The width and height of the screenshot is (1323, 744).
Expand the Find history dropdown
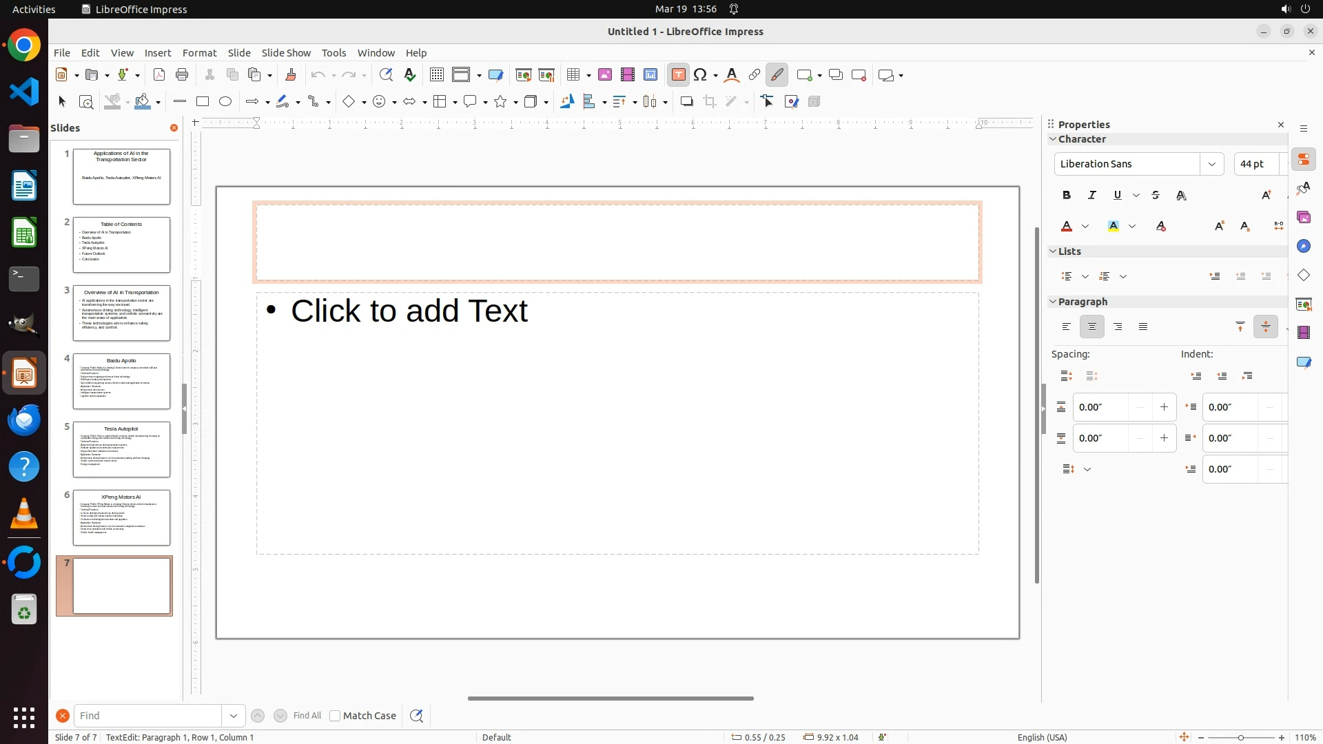click(233, 716)
